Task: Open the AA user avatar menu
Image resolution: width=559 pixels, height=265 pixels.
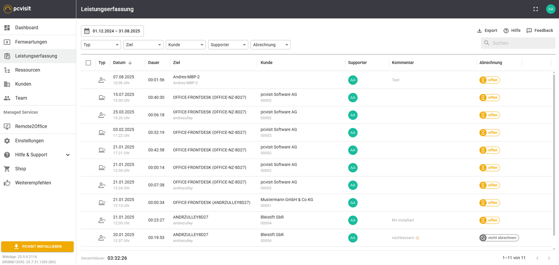Action: [551, 9]
